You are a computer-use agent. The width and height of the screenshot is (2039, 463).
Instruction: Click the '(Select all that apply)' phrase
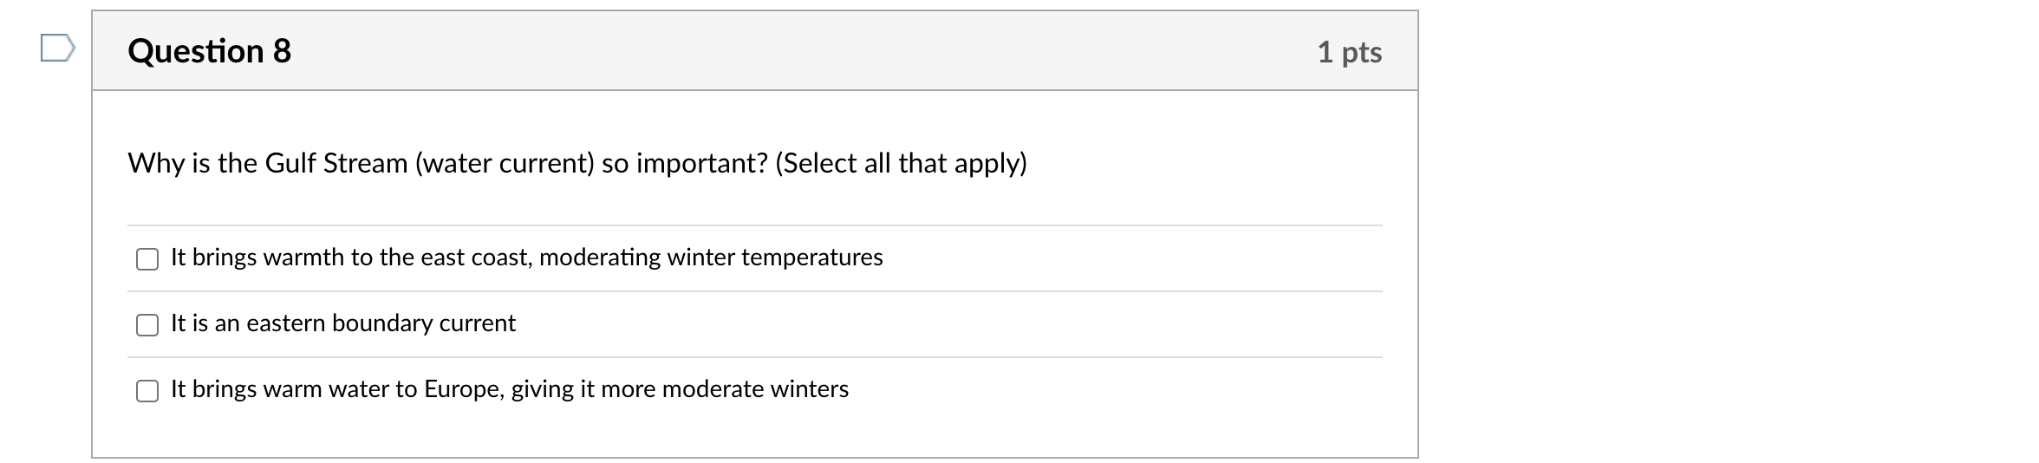click(x=901, y=163)
